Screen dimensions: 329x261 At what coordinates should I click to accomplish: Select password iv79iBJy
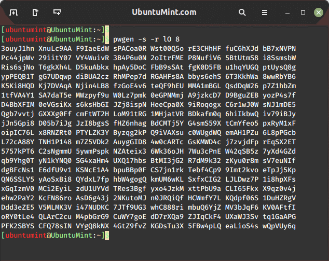[x=279, y=114]
